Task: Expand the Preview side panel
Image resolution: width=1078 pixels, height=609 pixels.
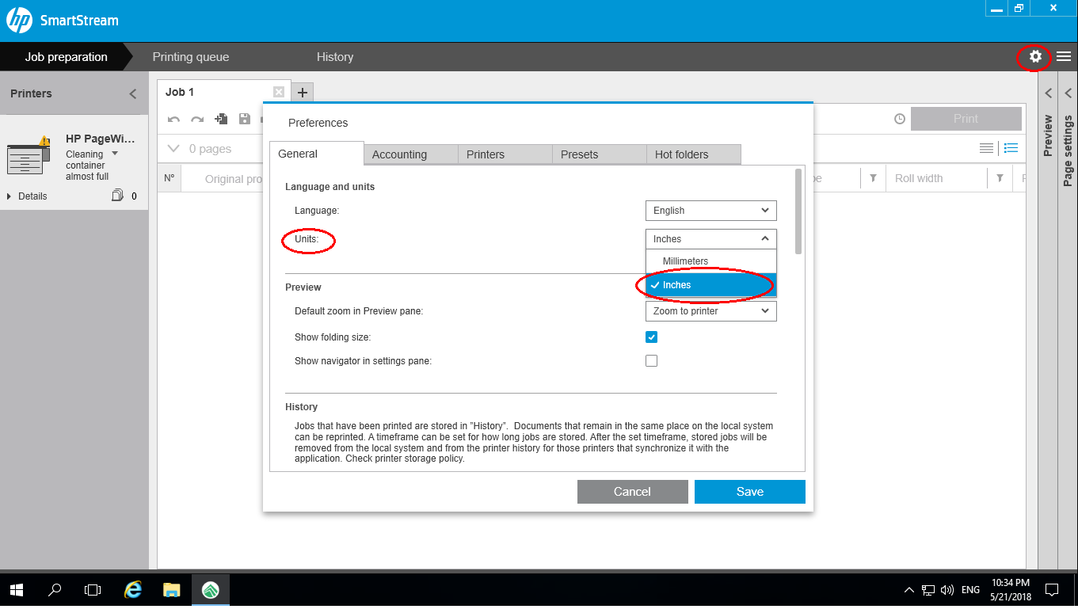Action: [1048, 93]
